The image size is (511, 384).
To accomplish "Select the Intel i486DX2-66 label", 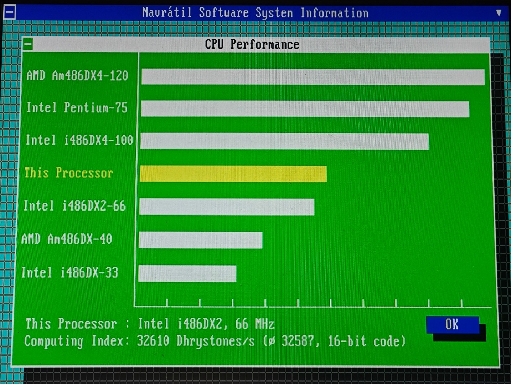I will (74, 206).
